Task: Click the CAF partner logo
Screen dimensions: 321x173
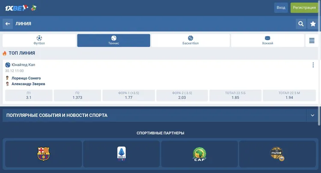Action: tap(199, 154)
